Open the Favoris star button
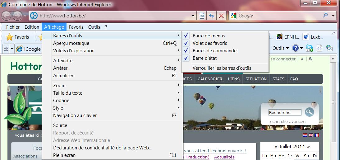 click(18, 37)
